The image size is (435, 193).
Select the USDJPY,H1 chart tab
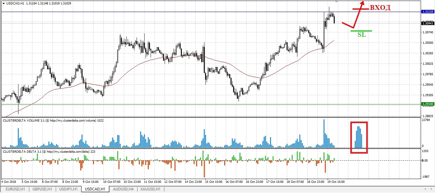[x=68, y=189]
